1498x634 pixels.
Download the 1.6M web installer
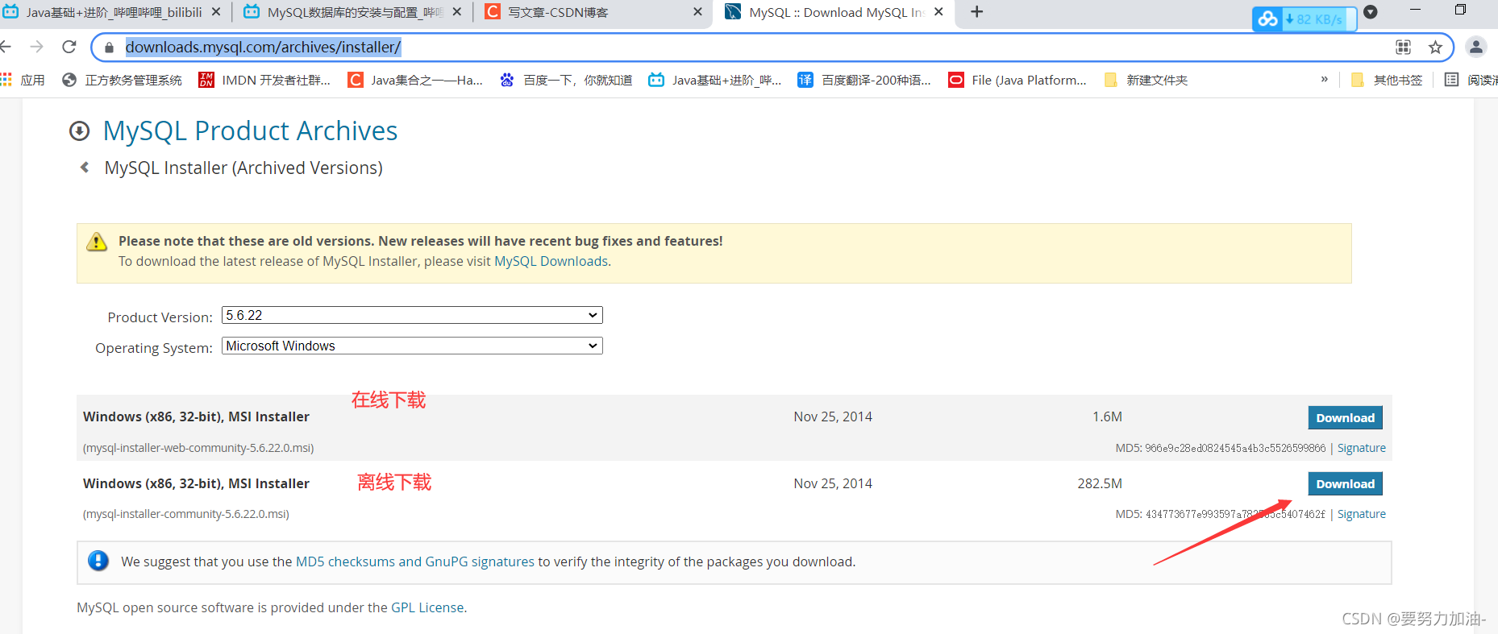(x=1345, y=417)
